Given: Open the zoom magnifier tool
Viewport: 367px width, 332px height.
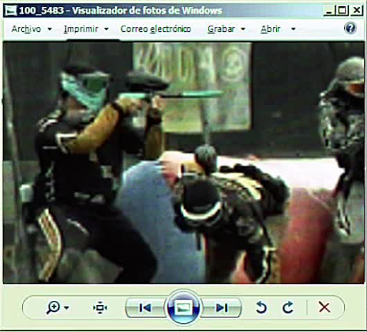Looking at the screenshot, I should [x=53, y=308].
